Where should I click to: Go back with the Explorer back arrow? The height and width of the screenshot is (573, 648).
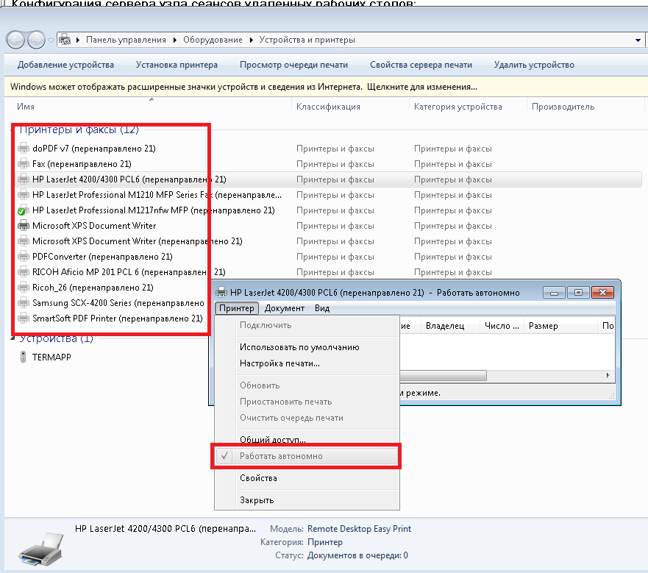pyautogui.click(x=15, y=40)
